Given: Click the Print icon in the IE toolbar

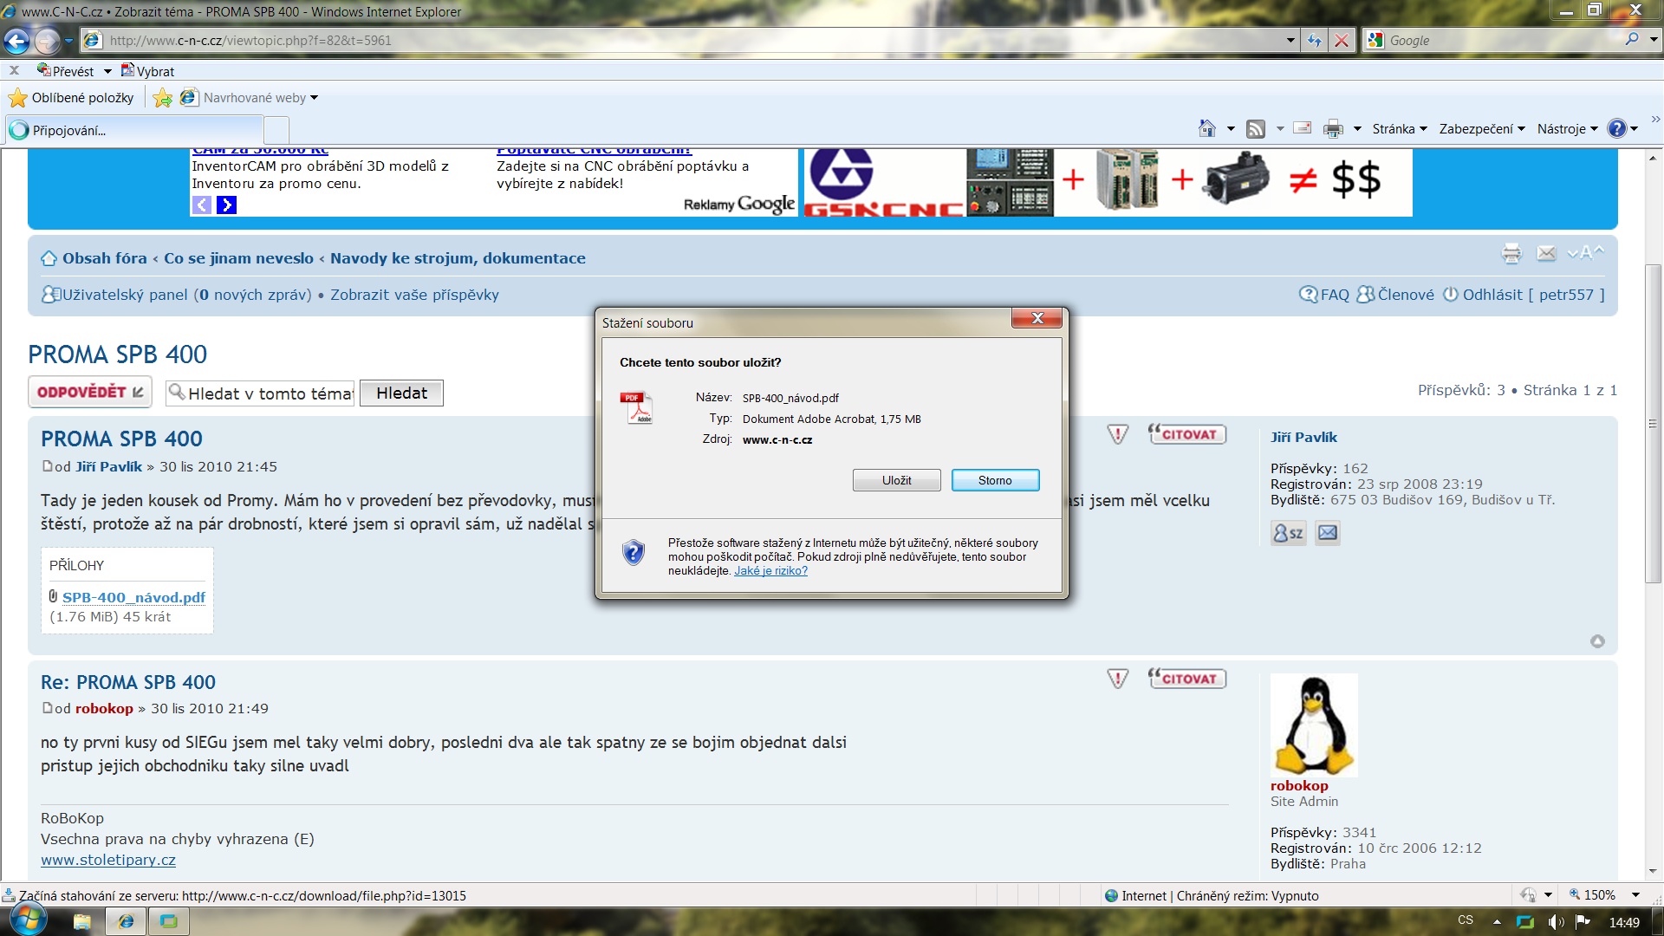Looking at the screenshot, I should click(x=1333, y=129).
